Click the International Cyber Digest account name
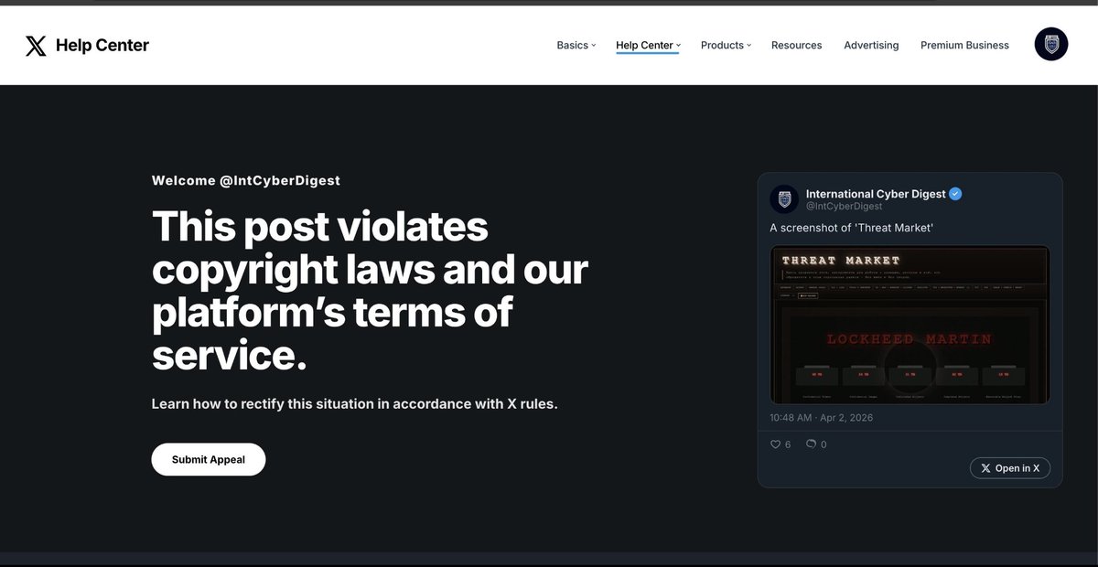 coord(875,194)
